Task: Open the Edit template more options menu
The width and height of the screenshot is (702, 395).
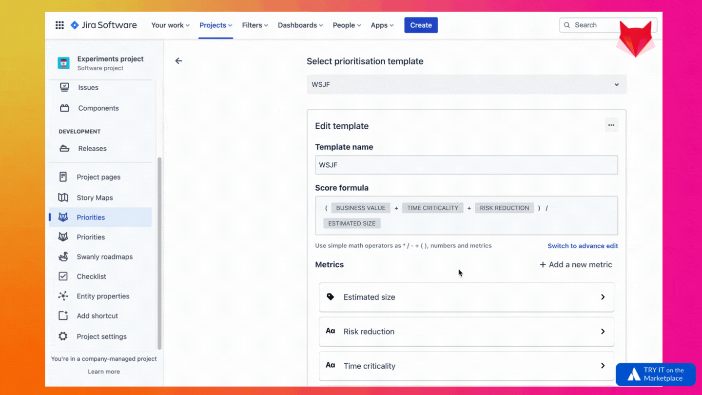Action: tap(611, 125)
